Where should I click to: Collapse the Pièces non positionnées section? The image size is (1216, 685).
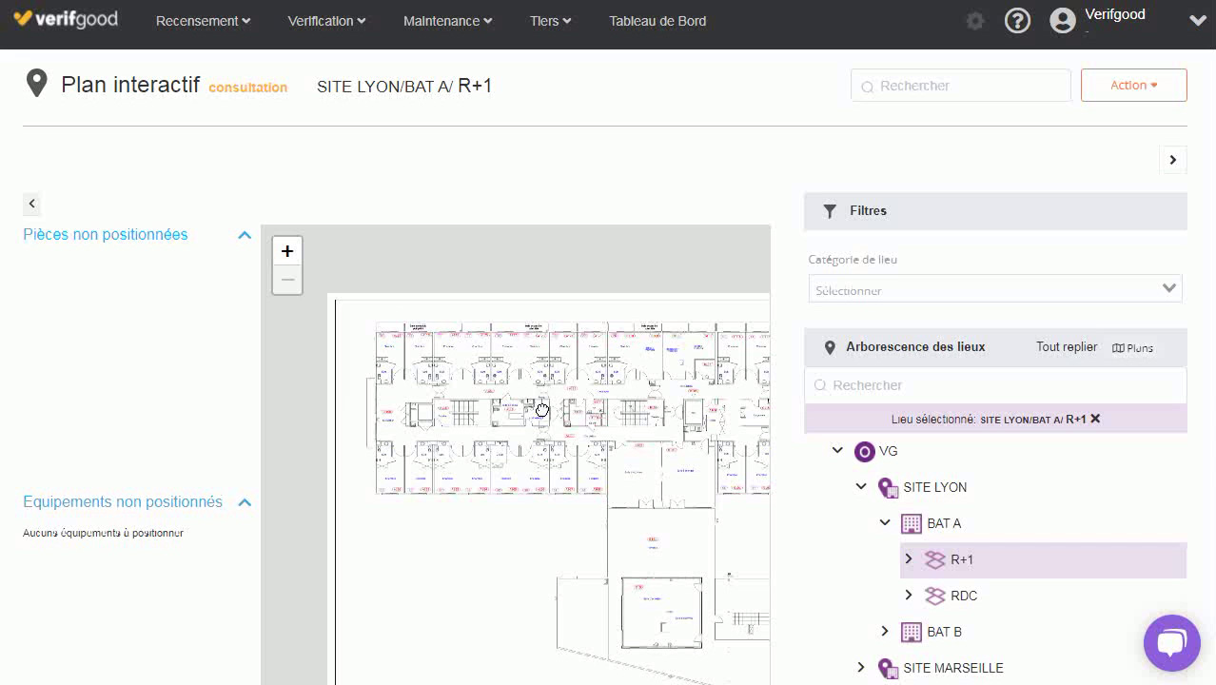245,235
